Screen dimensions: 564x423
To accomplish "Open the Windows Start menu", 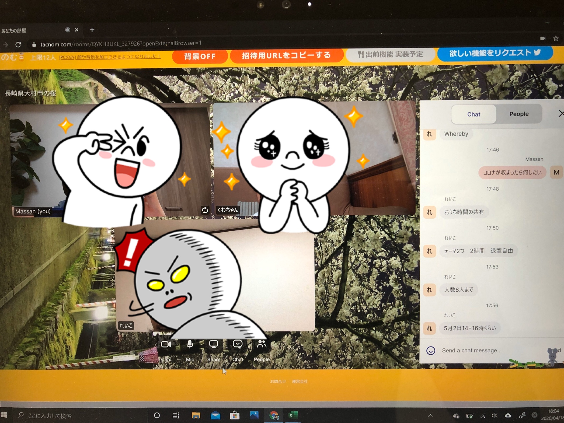I will tap(4, 415).
